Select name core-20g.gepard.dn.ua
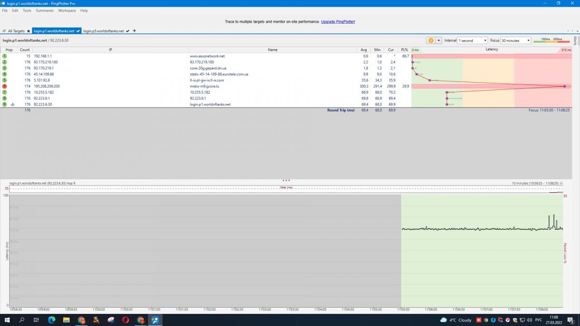The image size is (580, 326). pos(208,68)
